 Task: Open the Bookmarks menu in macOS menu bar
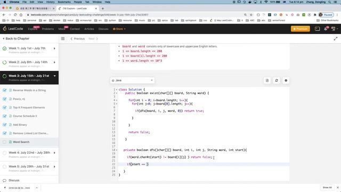[x=64, y=2]
